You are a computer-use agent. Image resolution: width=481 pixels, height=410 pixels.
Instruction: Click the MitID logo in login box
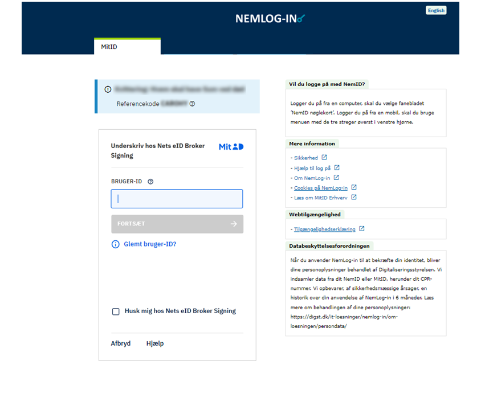click(231, 146)
